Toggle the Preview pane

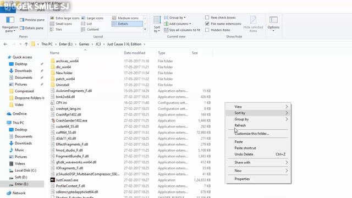click(32, 20)
